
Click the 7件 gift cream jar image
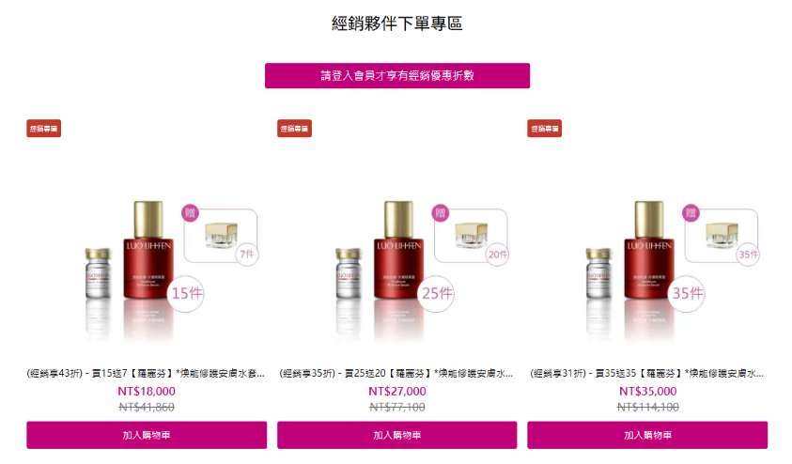click(221, 235)
